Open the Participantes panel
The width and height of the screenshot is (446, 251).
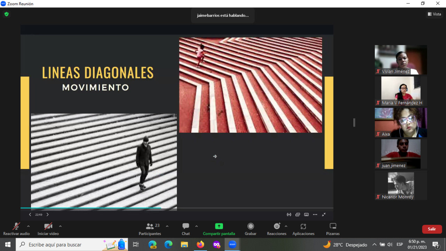[x=150, y=229]
